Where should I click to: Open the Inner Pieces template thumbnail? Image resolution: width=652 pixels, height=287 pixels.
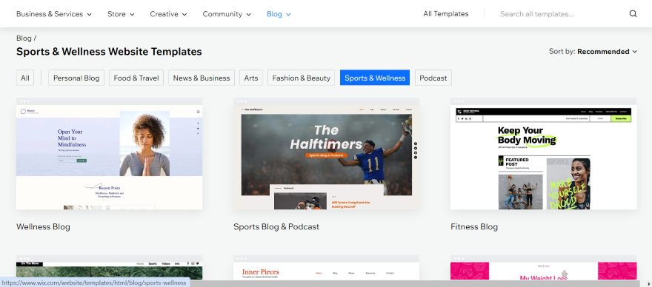(327, 268)
